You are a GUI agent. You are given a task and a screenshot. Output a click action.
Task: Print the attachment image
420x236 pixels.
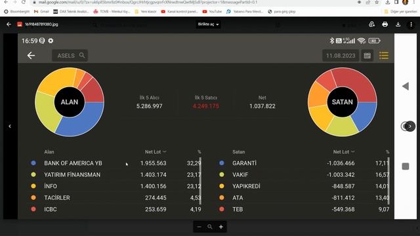click(385, 24)
